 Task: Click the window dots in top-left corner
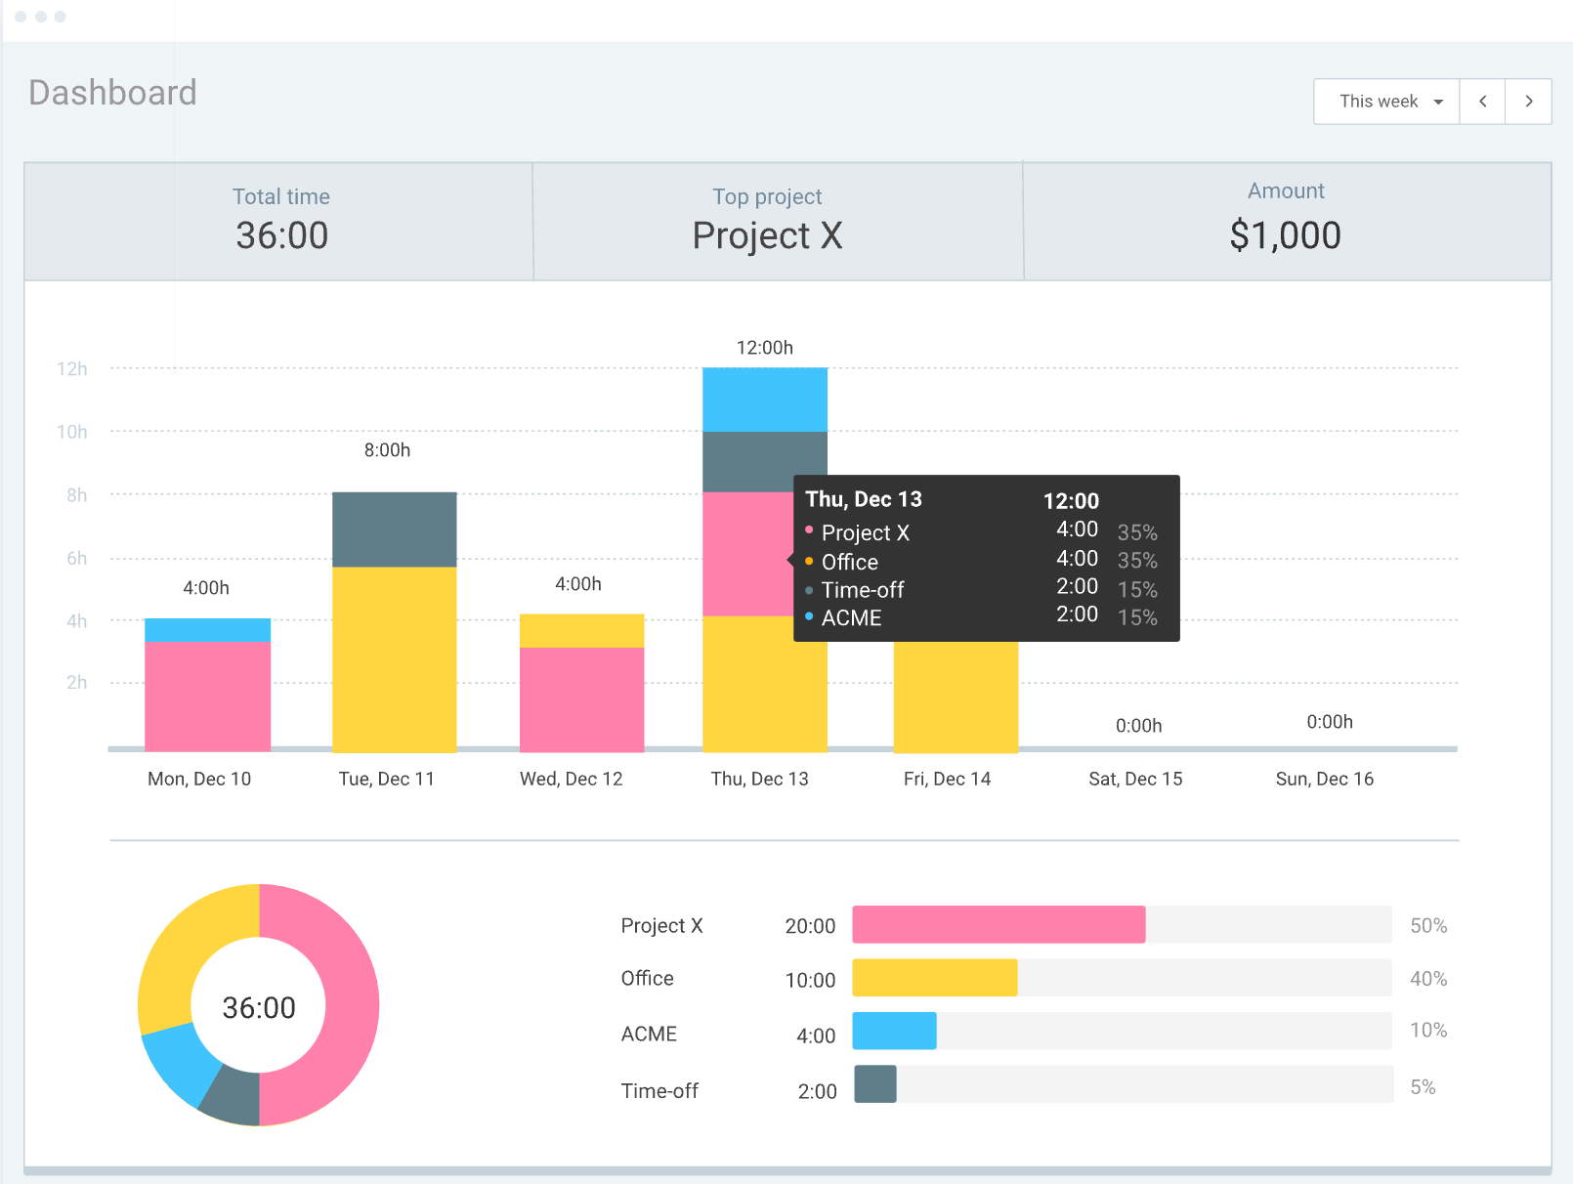pos(42,16)
